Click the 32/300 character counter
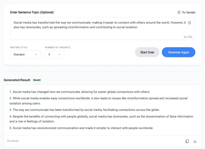205x149 pixels. 188,37
